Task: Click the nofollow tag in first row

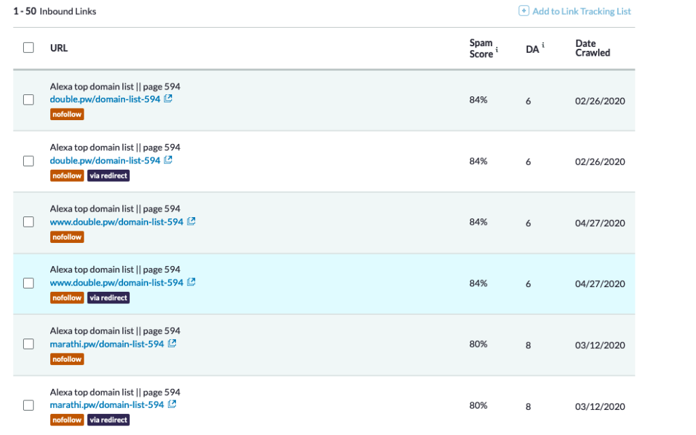Action: coord(67,114)
